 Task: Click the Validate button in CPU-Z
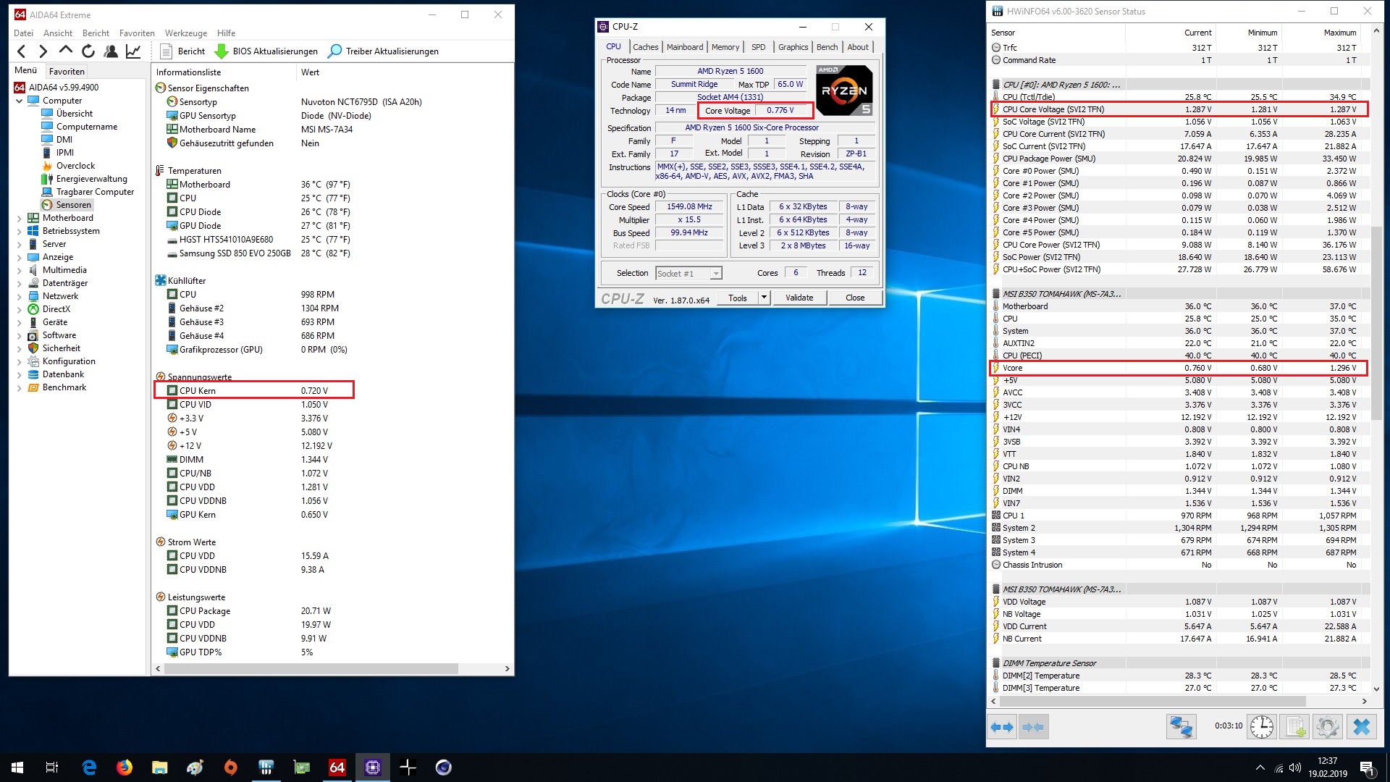(x=799, y=298)
